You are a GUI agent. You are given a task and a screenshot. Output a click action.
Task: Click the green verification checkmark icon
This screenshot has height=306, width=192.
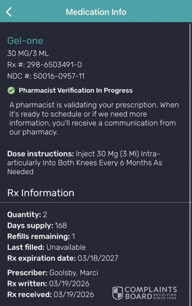(11, 90)
